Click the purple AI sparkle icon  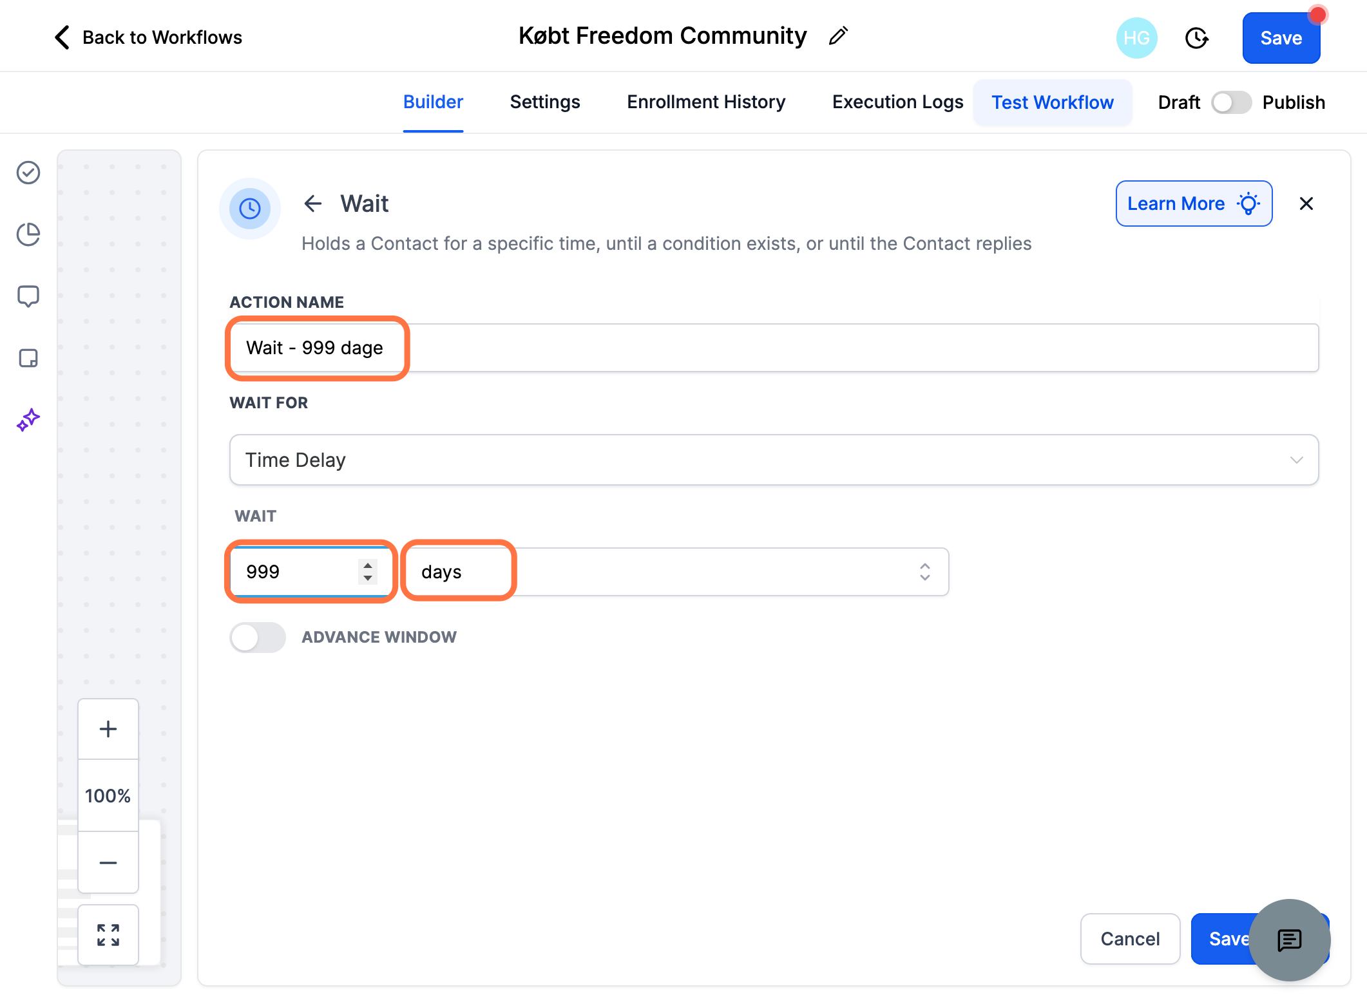(28, 420)
